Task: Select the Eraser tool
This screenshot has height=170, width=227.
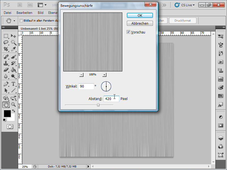Action: click(x=6, y=70)
